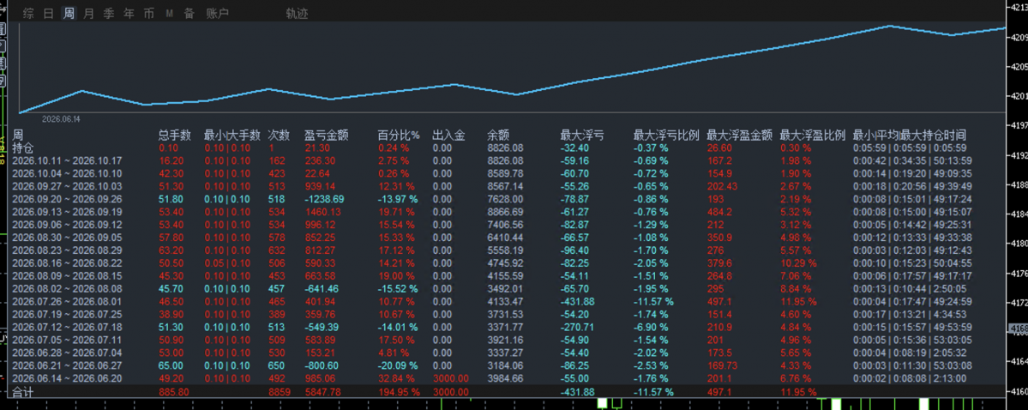Click the 盈亏金额 column header
This screenshot has width=1028, height=410.
click(326, 136)
